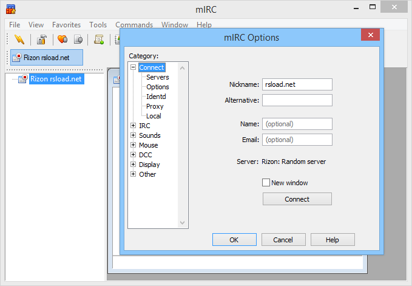Select the DCC category label
The image size is (412, 286).
pyautogui.click(x=145, y=155)
